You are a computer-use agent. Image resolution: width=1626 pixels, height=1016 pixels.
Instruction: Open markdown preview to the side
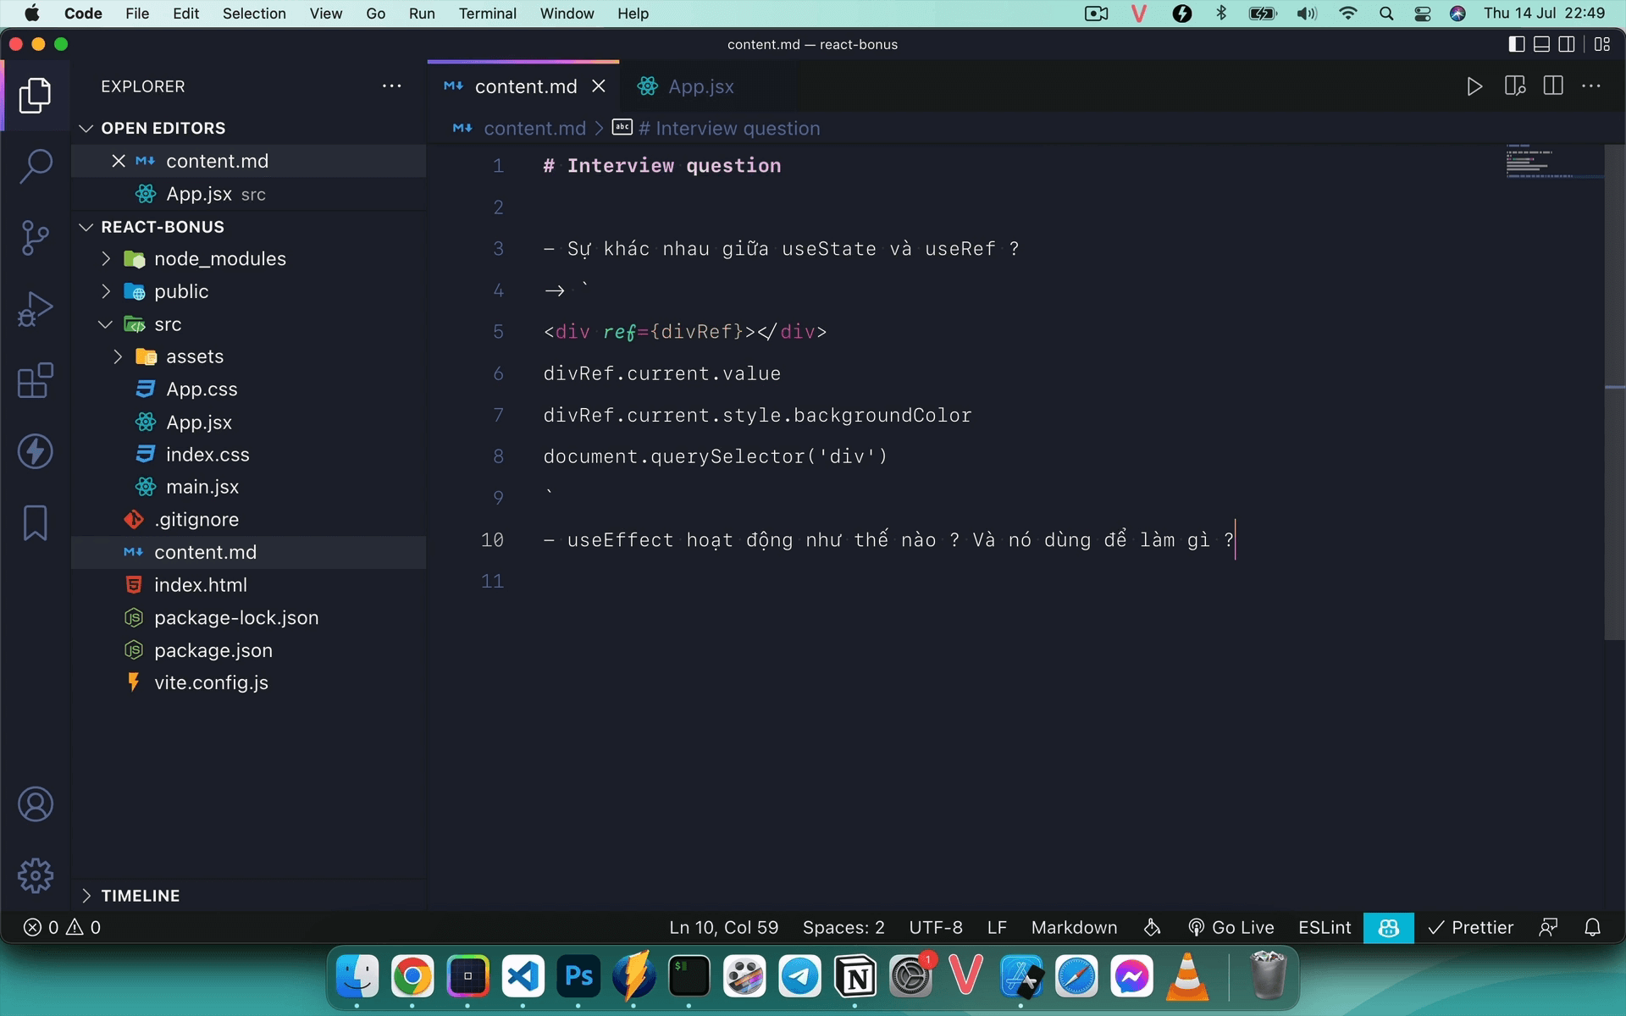tap(1515, 86)
